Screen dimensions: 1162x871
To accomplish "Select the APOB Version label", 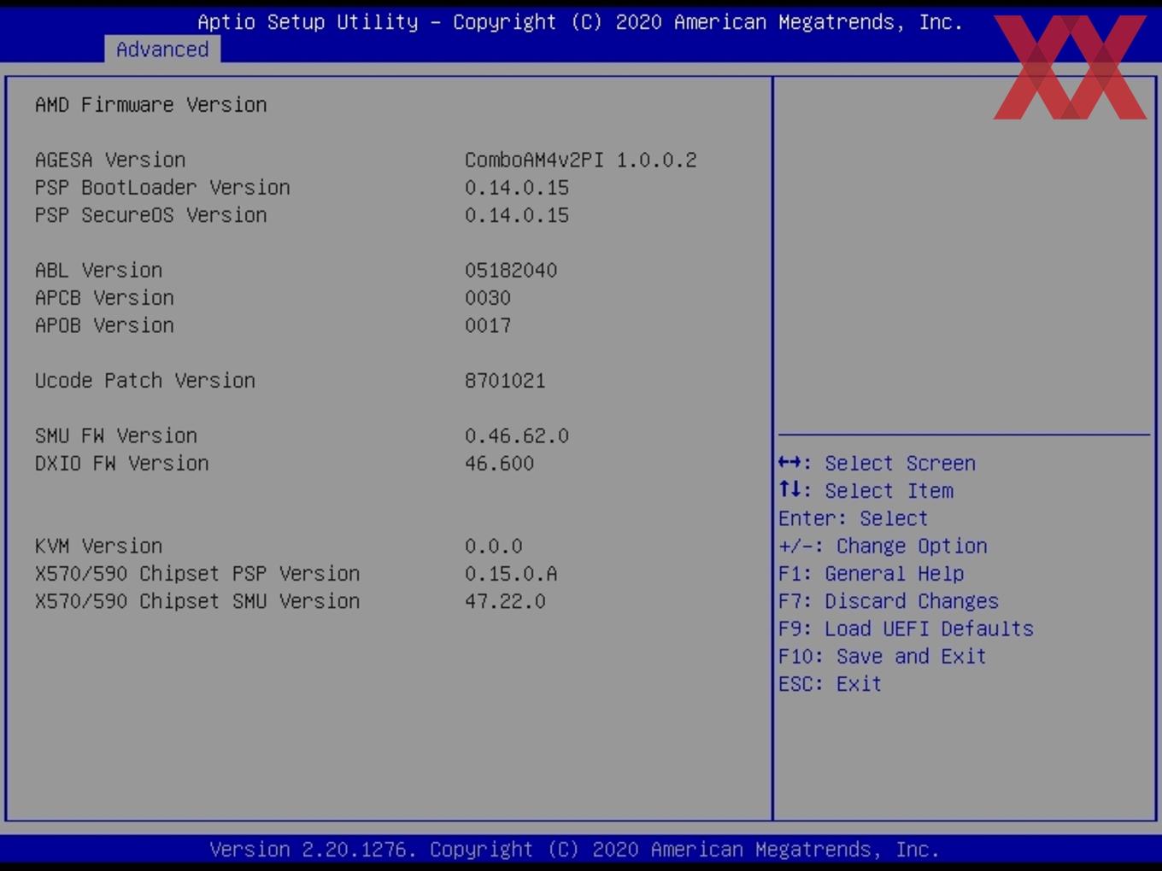I will pyautogui.click(x=104, y=325).
